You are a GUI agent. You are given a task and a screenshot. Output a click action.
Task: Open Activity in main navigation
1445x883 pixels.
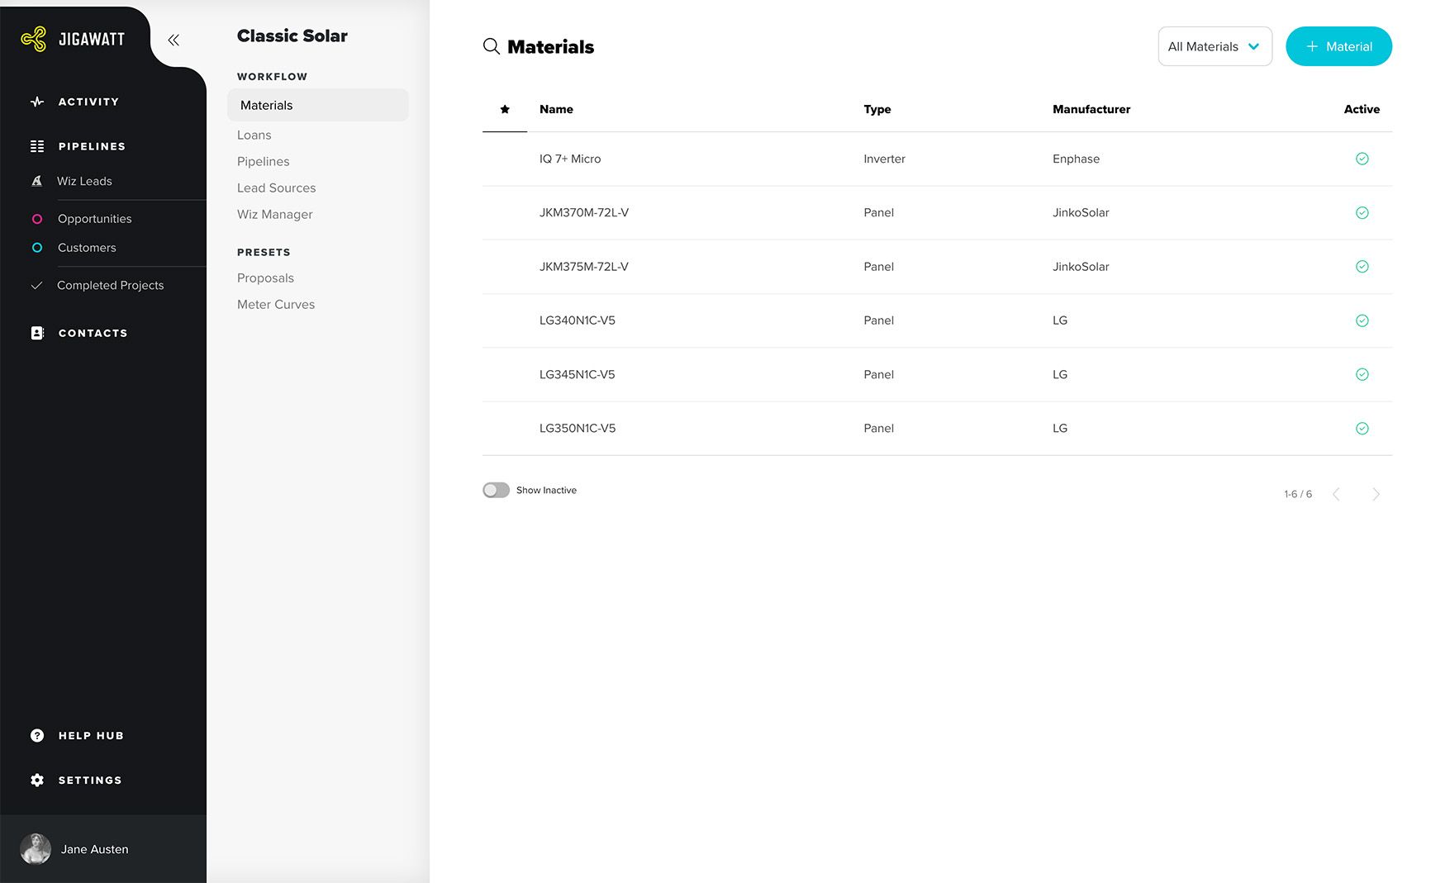pyautogui.click(x=88, y=102)
